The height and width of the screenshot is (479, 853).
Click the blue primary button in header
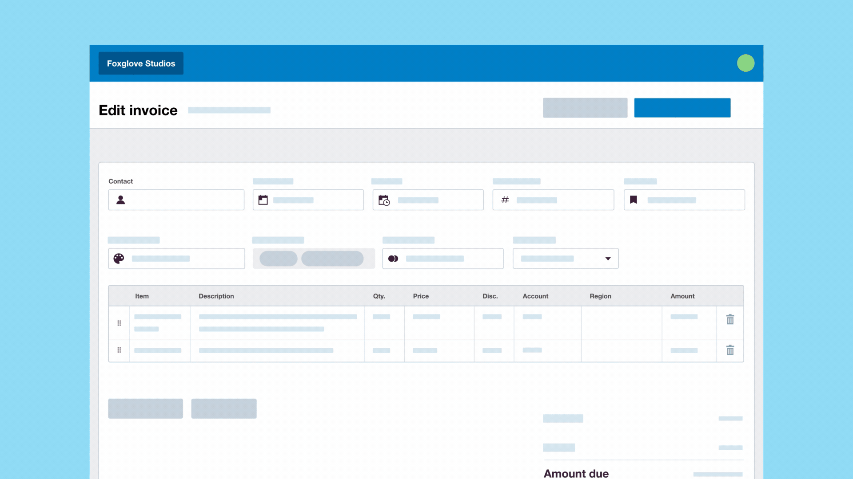(x=682, y=108)
